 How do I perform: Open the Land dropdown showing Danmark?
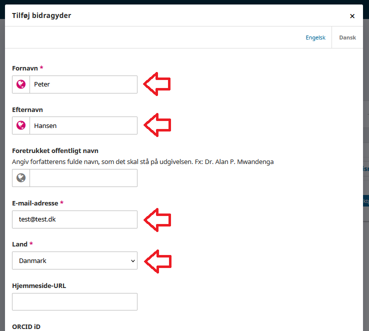(74, 260)
